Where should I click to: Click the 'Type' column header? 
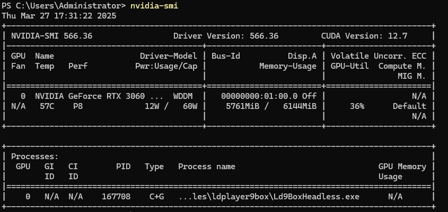tap(154, 167)
